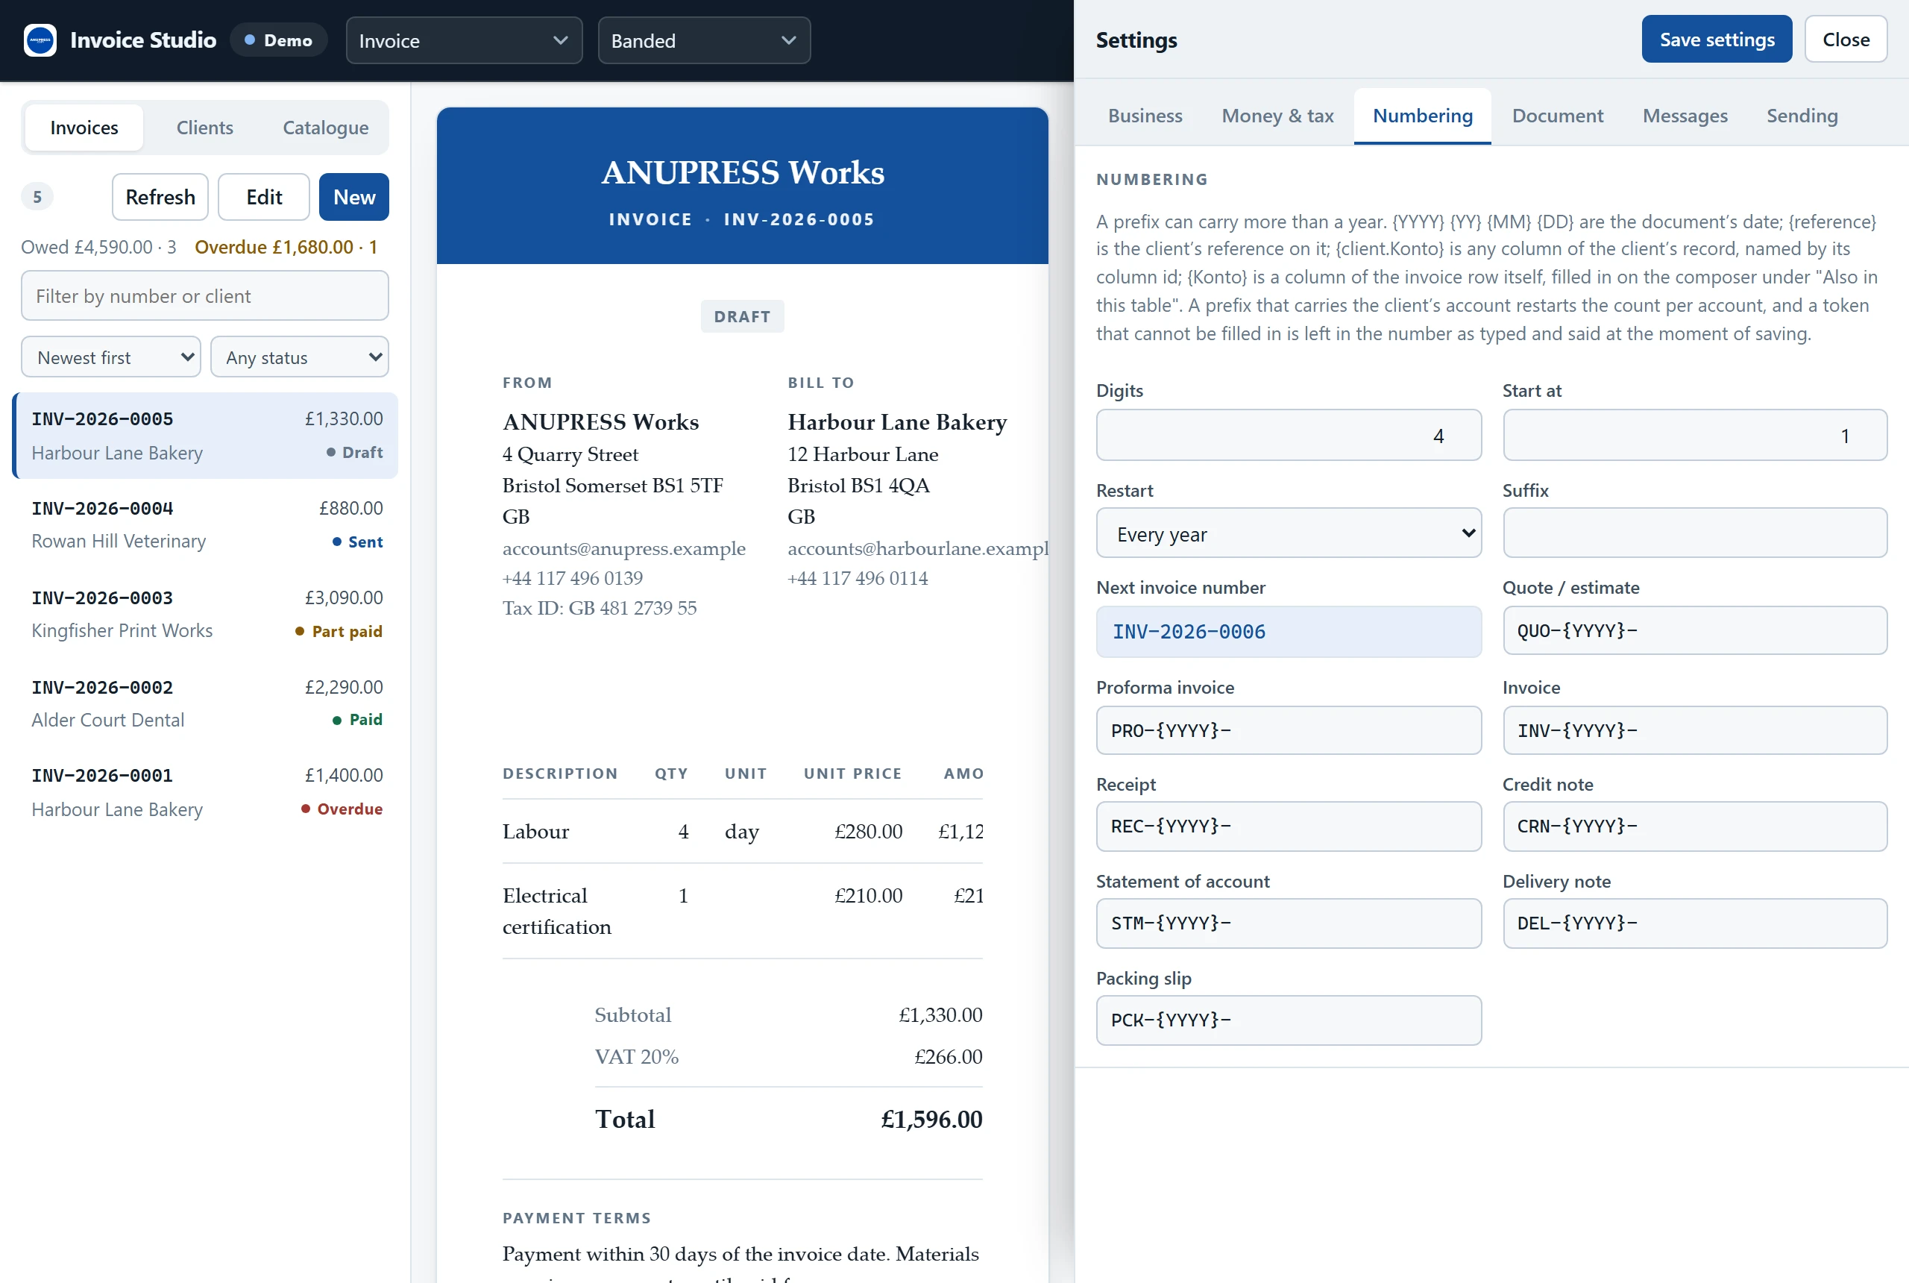Viewport: 1909px width, 1283px height.
Task: Open the Money & tax settings tab
Action: pyautogui.click(x=1277, y=116)
